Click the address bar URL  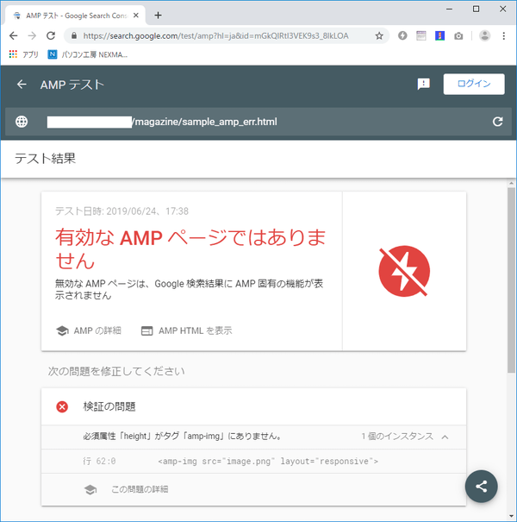(x=215, y=35)
